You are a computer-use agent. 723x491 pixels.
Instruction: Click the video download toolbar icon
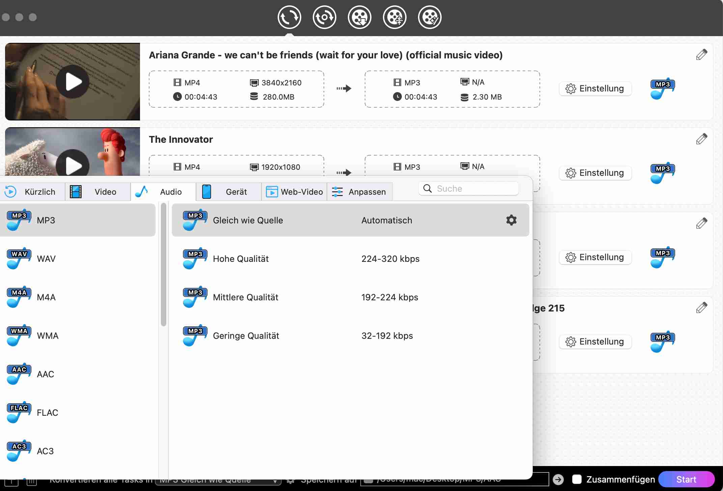click(x=359, y=17)
